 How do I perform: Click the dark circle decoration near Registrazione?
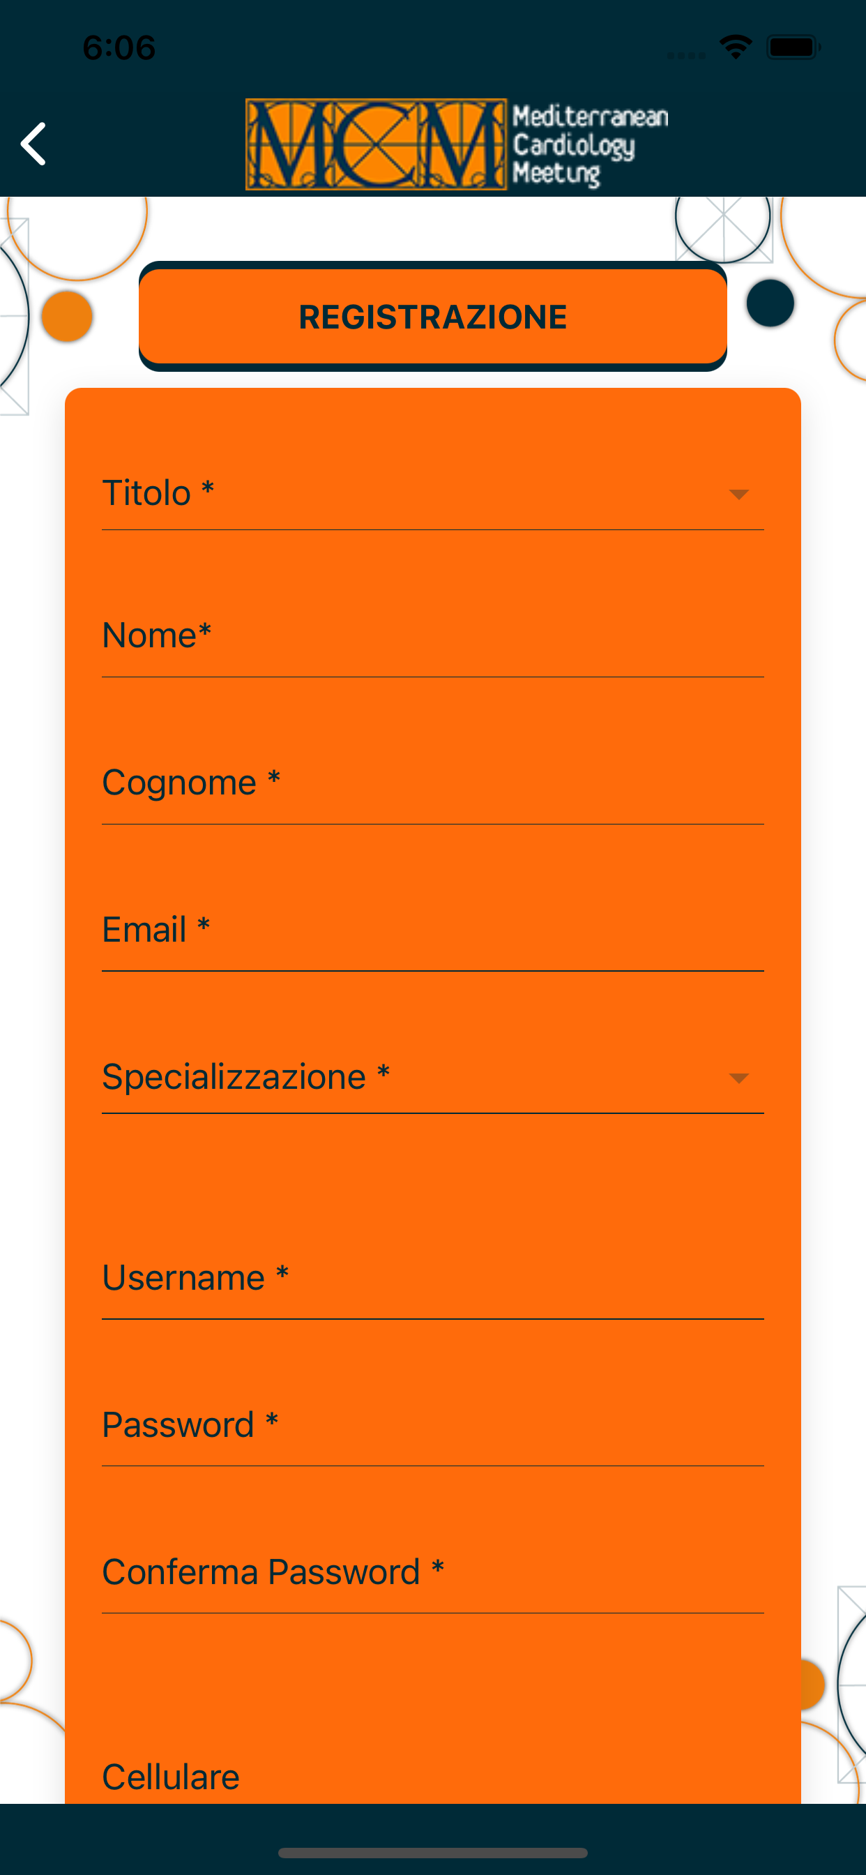pos(769,304)
